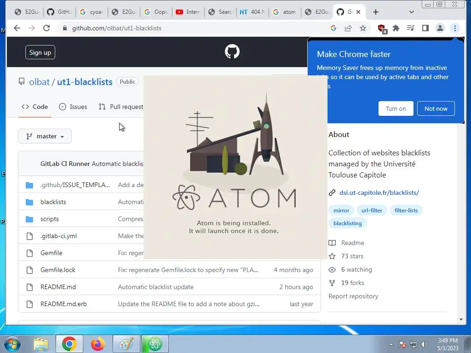The image size is (471, 353).
Task: View the 6 watching link
Action: [x=350, y=269]
